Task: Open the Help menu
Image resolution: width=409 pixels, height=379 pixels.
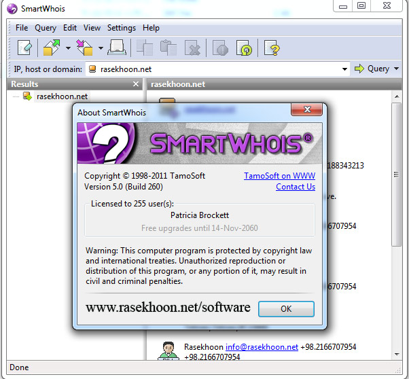Action: pos(151,28)
